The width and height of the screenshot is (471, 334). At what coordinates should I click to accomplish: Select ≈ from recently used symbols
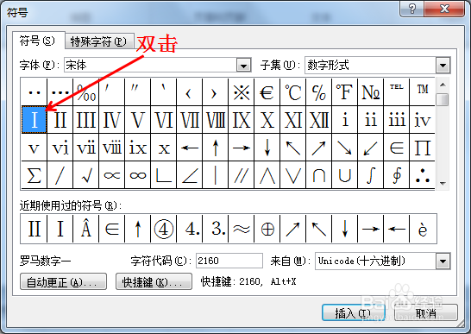[242, 229]
